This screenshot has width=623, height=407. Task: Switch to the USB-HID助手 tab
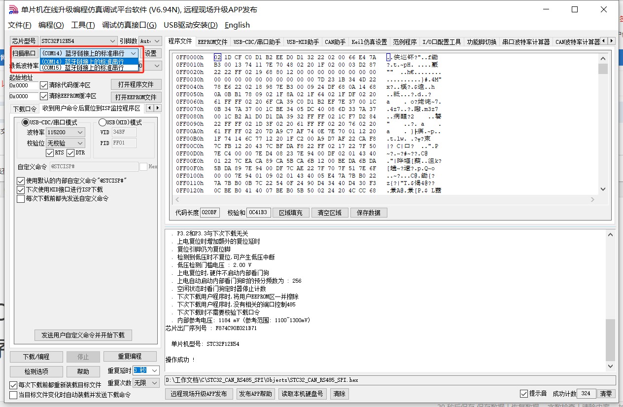pos(303,42)
